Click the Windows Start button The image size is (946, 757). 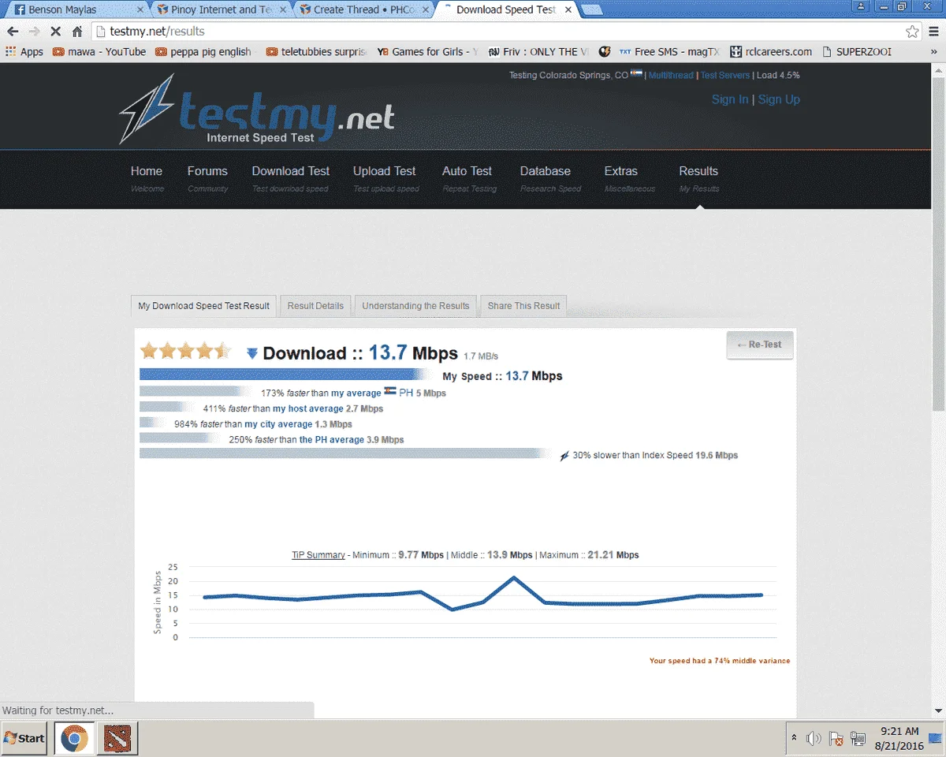click(24, 738)
